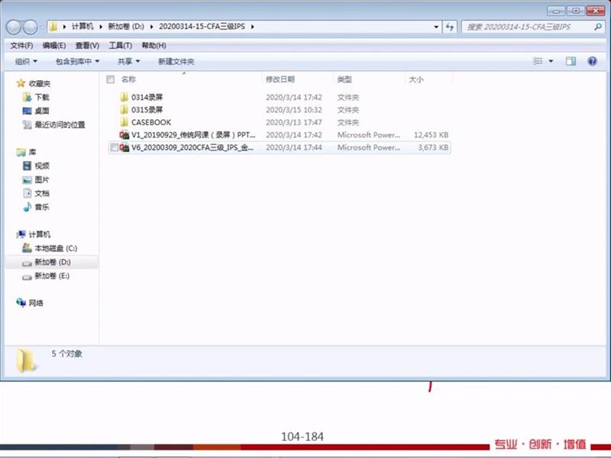The image size is (611, 458).
Task: Change view using the view icon
Action: [538, 61]
